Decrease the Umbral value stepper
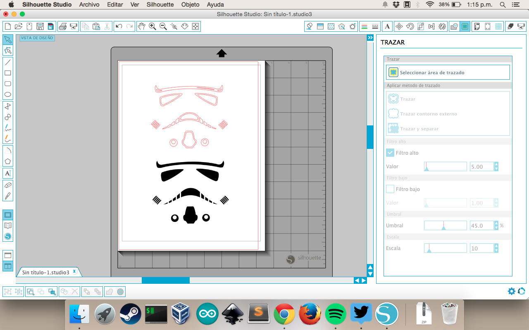The width and height of the screenshot is (529, 330). pyautogui.click(x=496, y=228)
